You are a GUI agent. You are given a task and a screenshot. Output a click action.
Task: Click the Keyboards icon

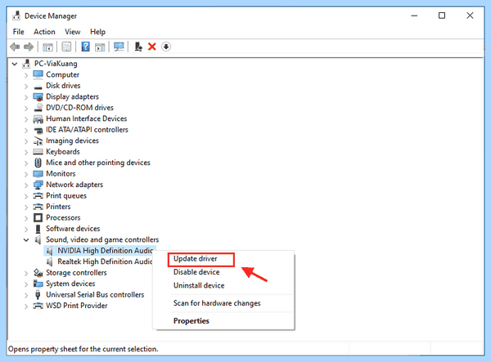[38, 152]
